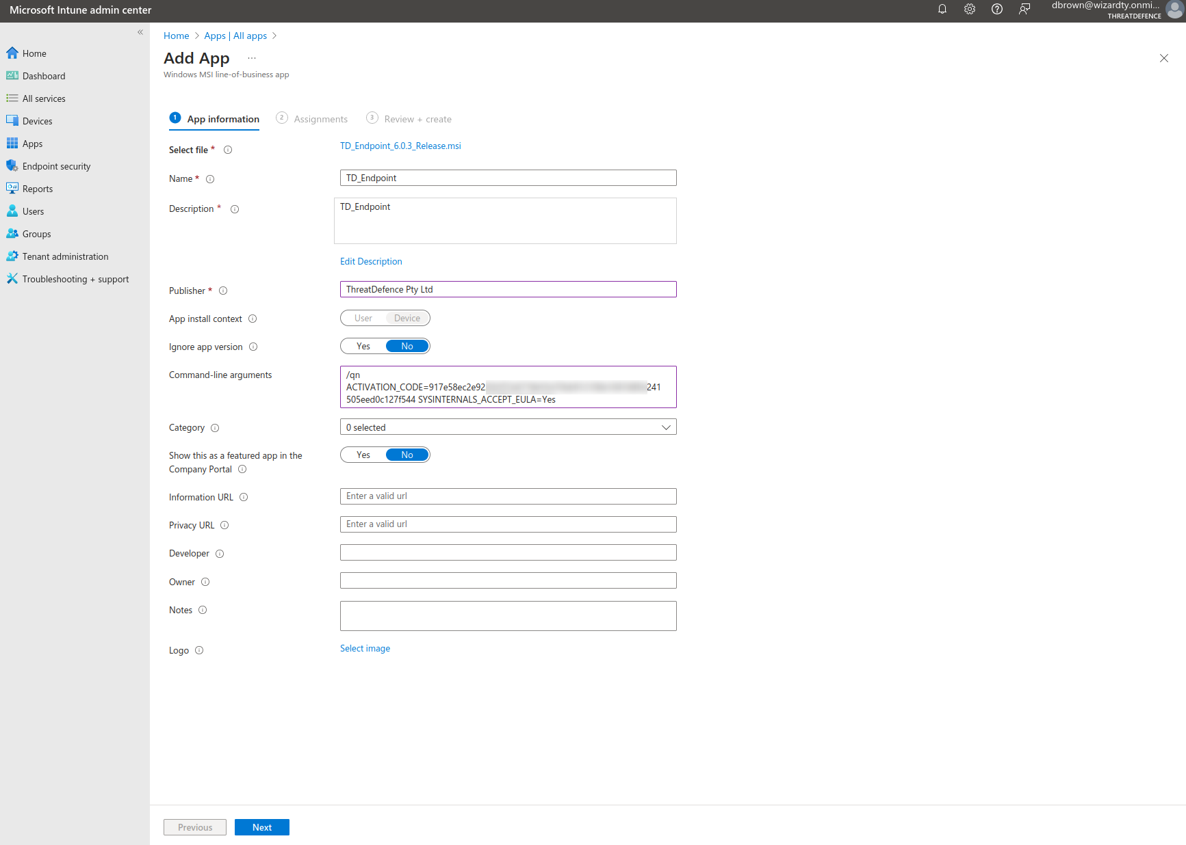Viewport: 1186px width, 845px height.
Task: Switch to App information step tab
Action: tap(214, 119)
